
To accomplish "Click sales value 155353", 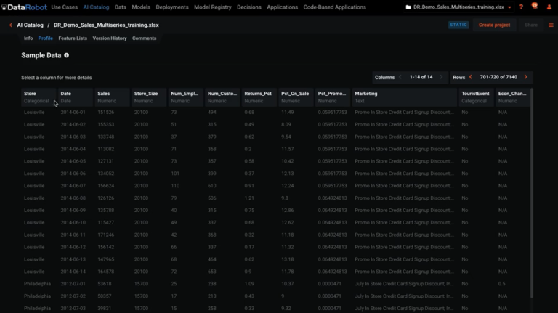I will (x=105, y=124).
